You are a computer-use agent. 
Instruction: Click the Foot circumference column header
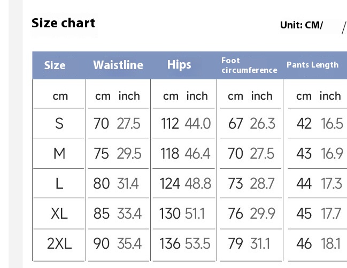pyautogui.click(x=249, y=65)
